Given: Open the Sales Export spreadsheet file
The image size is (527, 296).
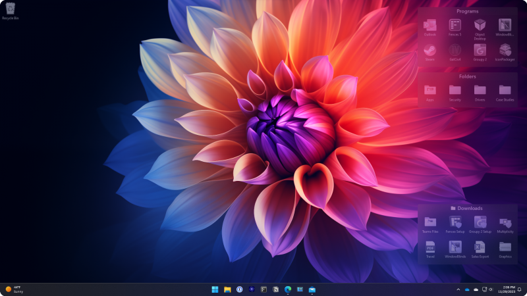Looking at the screenshot, I should [x=480, y=248].
